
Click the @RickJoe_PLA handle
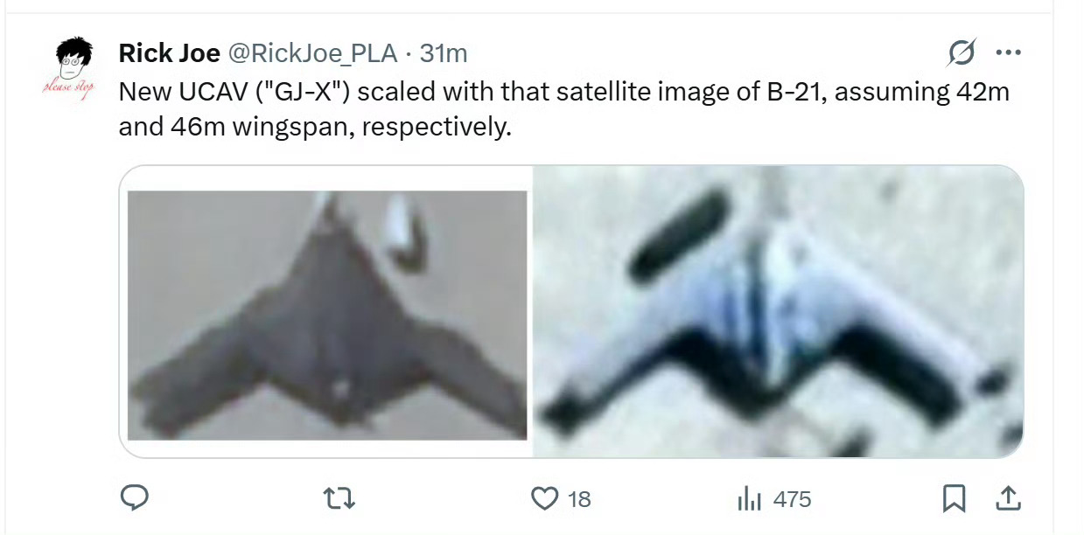[x=312, y=54]
